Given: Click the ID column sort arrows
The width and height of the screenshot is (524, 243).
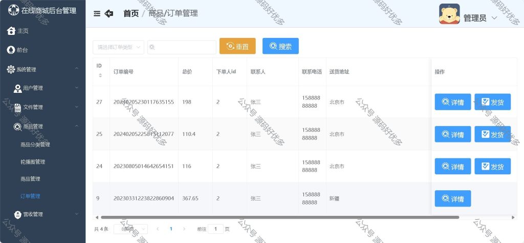Looking at the screenshot, I should pos(100,75).
